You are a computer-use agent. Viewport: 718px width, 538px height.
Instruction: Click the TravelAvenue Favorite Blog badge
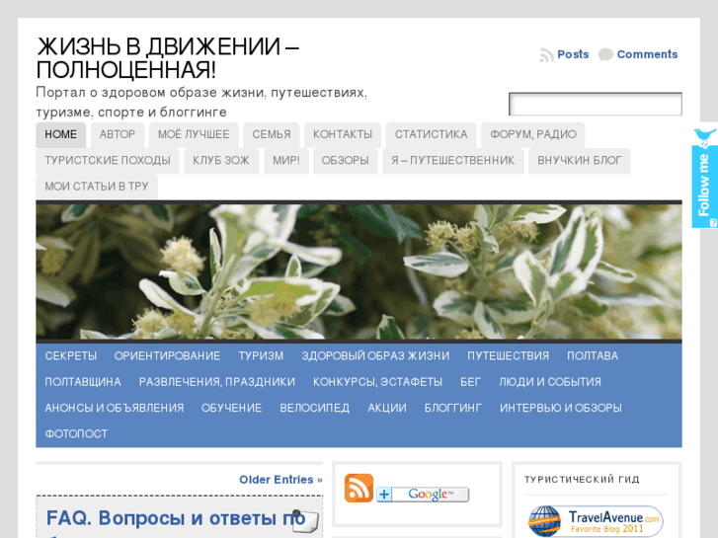(x=597, y=521)
